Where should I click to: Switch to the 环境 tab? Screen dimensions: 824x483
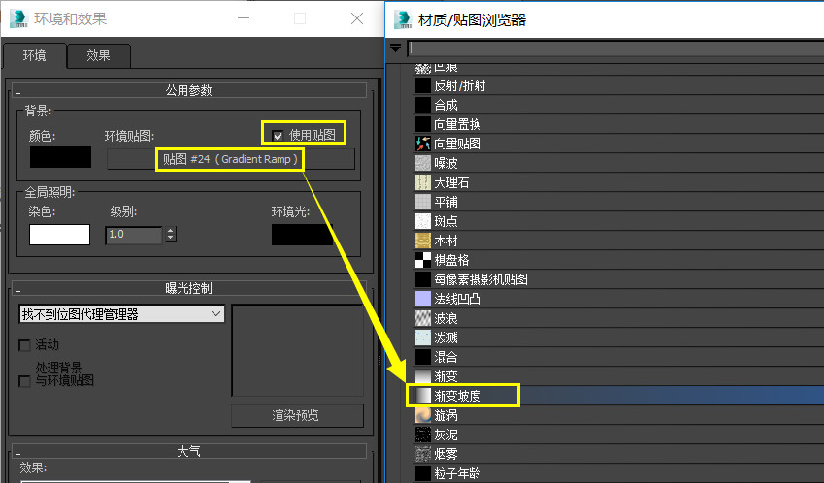tap(35, 55)
